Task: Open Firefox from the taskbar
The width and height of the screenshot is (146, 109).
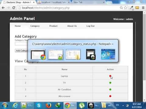Action: coord(48,105)
